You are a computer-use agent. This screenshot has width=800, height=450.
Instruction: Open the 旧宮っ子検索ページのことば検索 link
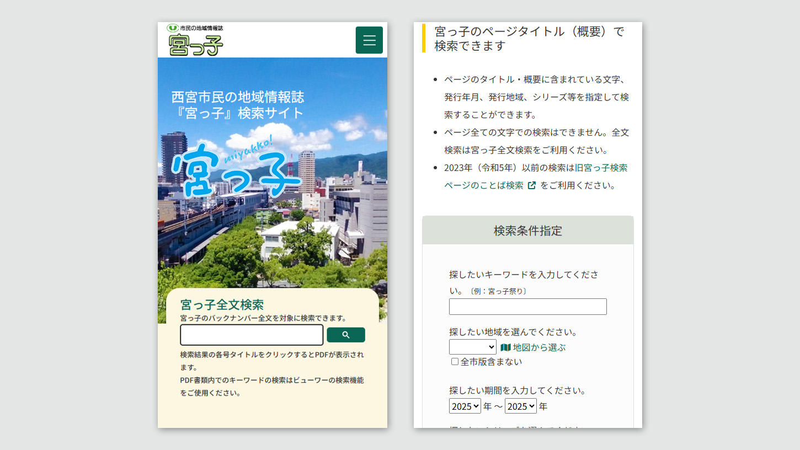(536, 176)
